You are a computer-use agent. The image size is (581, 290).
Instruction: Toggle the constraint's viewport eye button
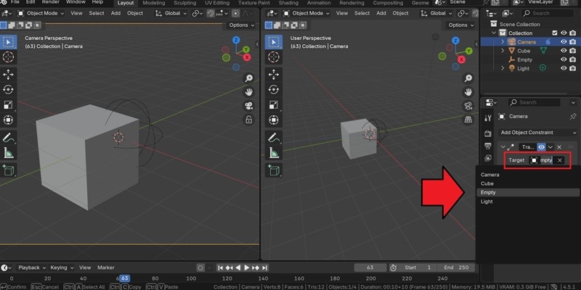541,147
